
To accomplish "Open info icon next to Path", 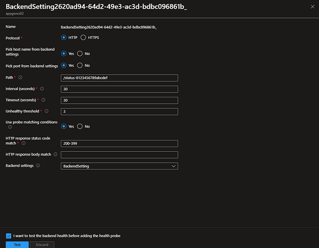I will click(x=21, y=78).
